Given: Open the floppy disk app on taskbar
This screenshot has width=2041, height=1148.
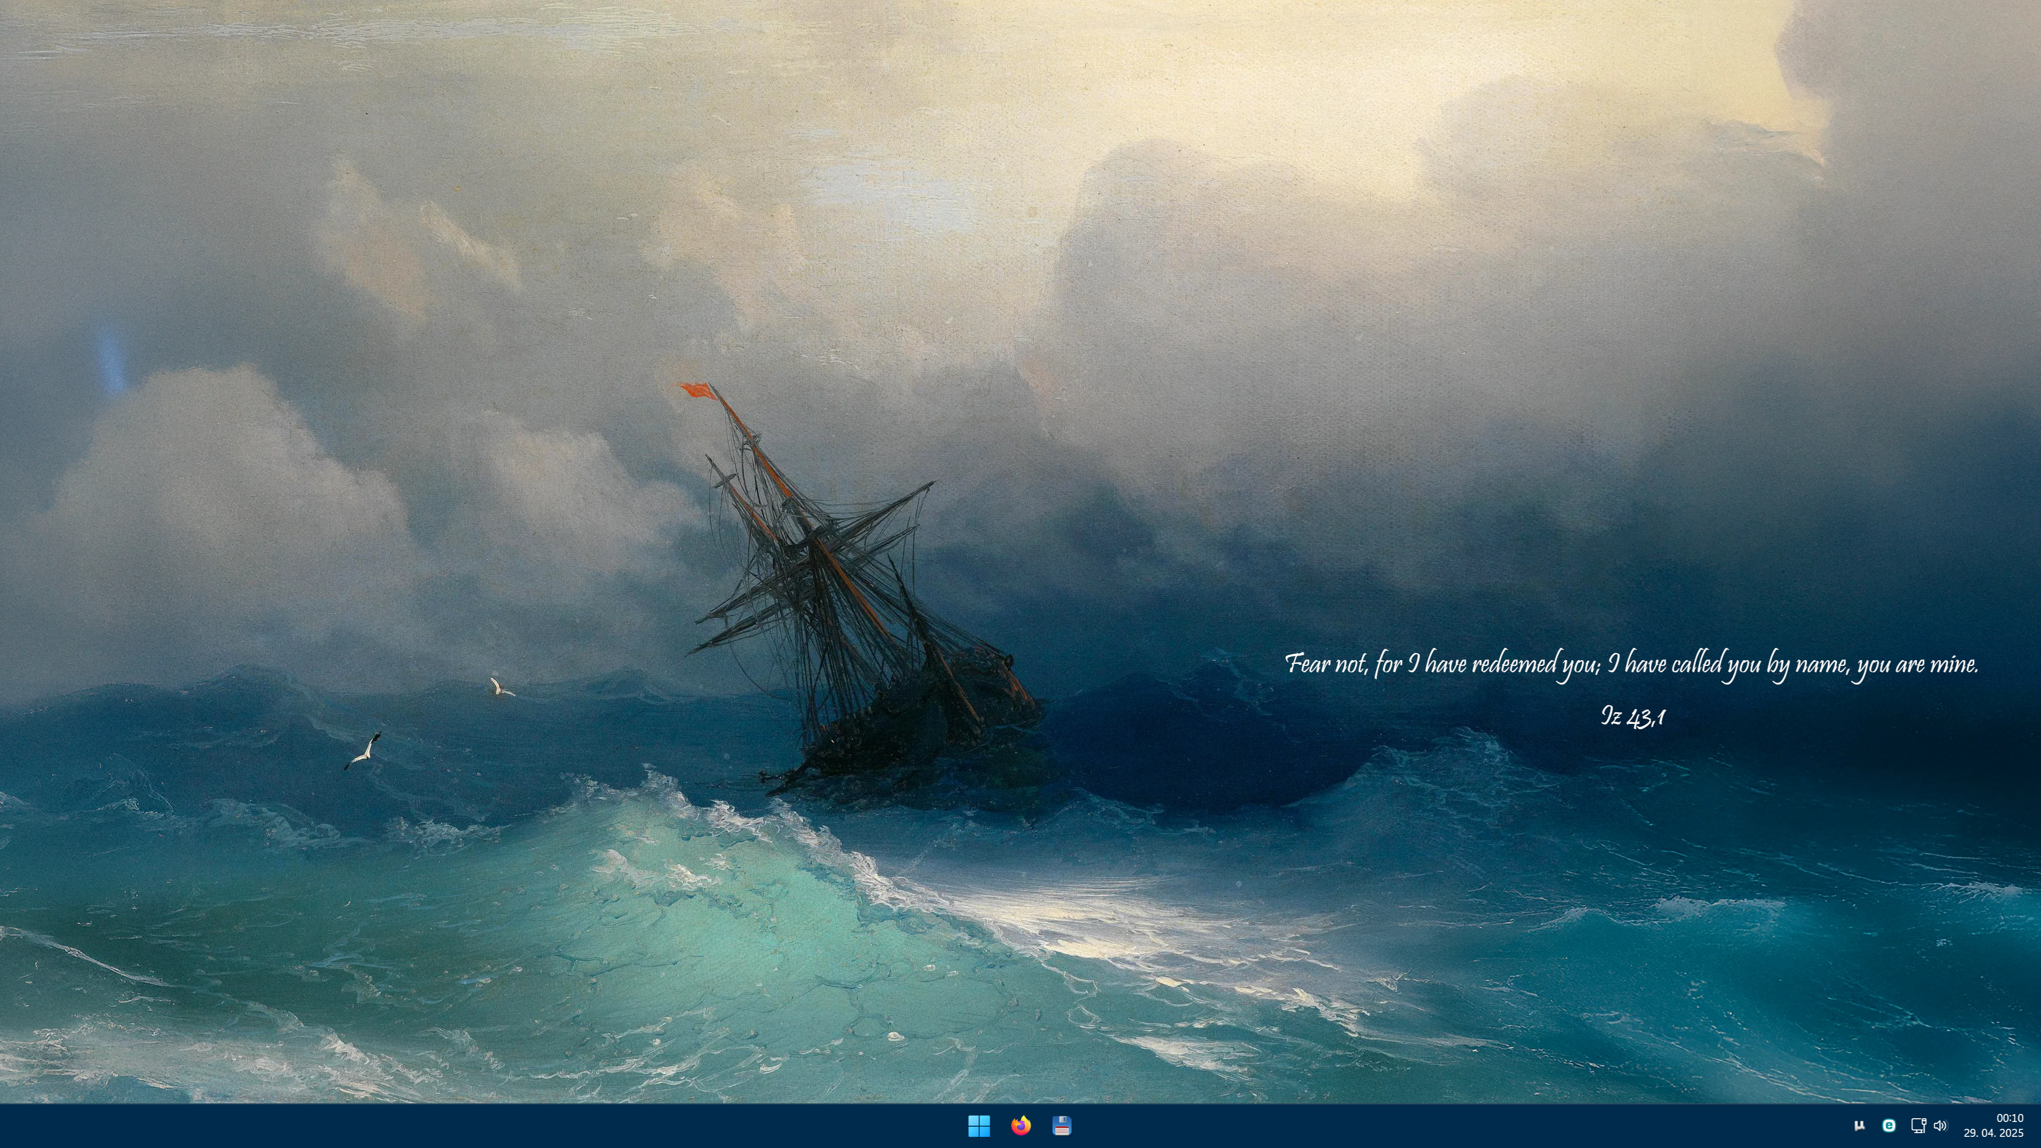Looking at the screenshot, I should click(x=1062, y=1125).
